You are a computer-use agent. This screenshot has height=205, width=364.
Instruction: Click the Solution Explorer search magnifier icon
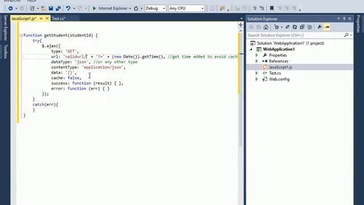(346, 35)
